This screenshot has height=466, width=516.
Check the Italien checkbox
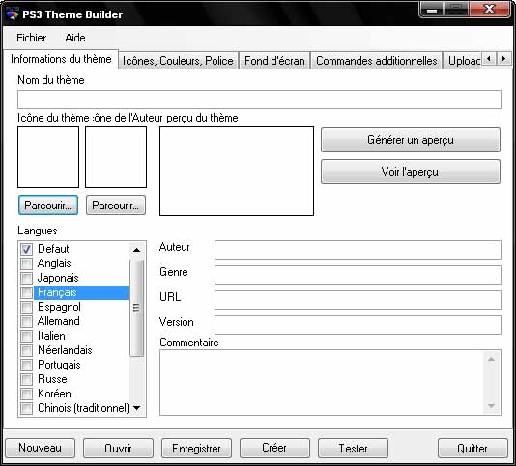(27, 336)
